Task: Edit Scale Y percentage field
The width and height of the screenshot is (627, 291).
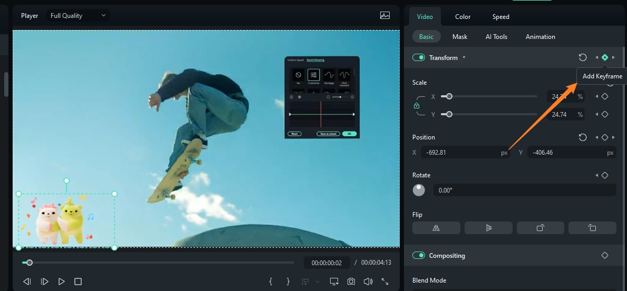Action: (x=565, y=115)
